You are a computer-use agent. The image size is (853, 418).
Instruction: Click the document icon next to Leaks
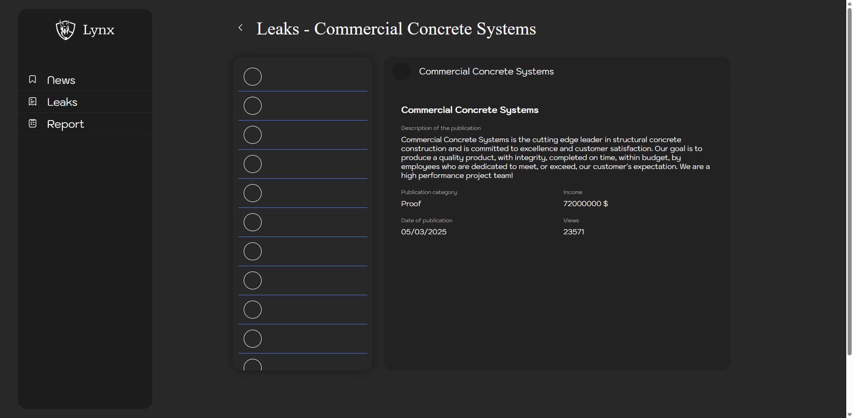click(x=33, y=102)
